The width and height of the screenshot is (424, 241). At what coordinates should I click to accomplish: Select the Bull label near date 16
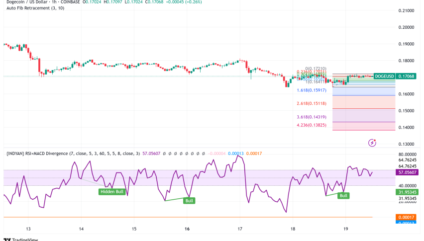point(189,201)
